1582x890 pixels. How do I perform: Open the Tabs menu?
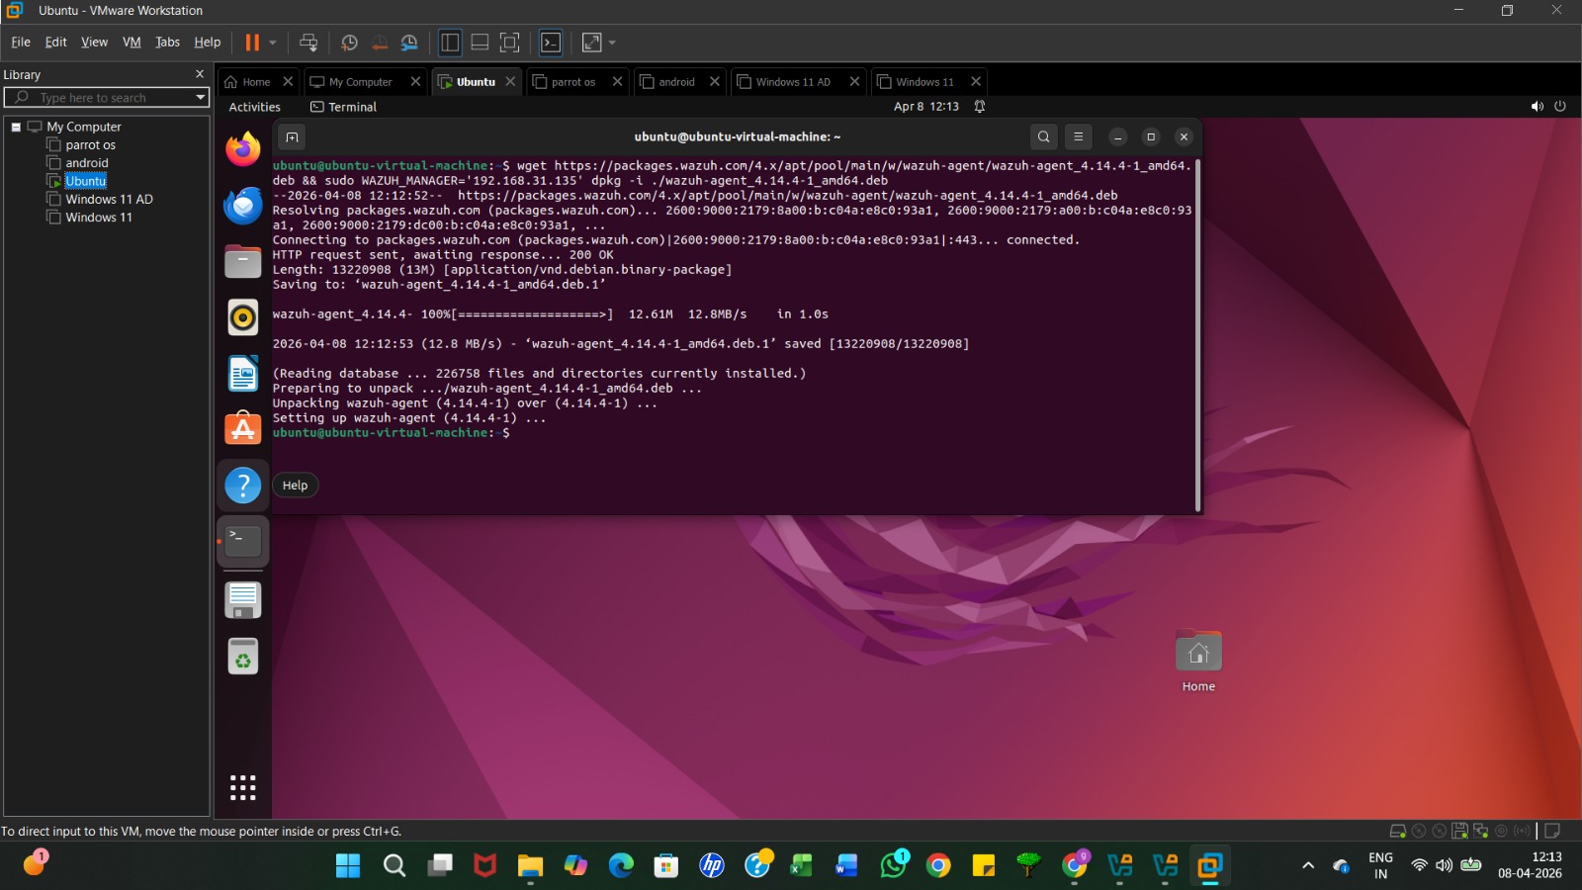(168, 43)
